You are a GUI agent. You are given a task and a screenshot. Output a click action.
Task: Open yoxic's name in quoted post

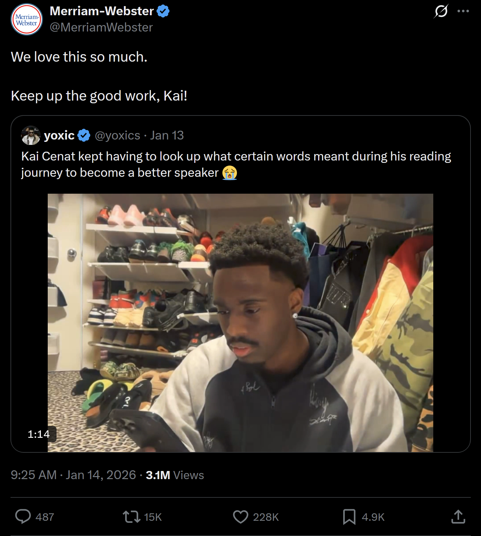pyautogui.click(x=59, y=135)
